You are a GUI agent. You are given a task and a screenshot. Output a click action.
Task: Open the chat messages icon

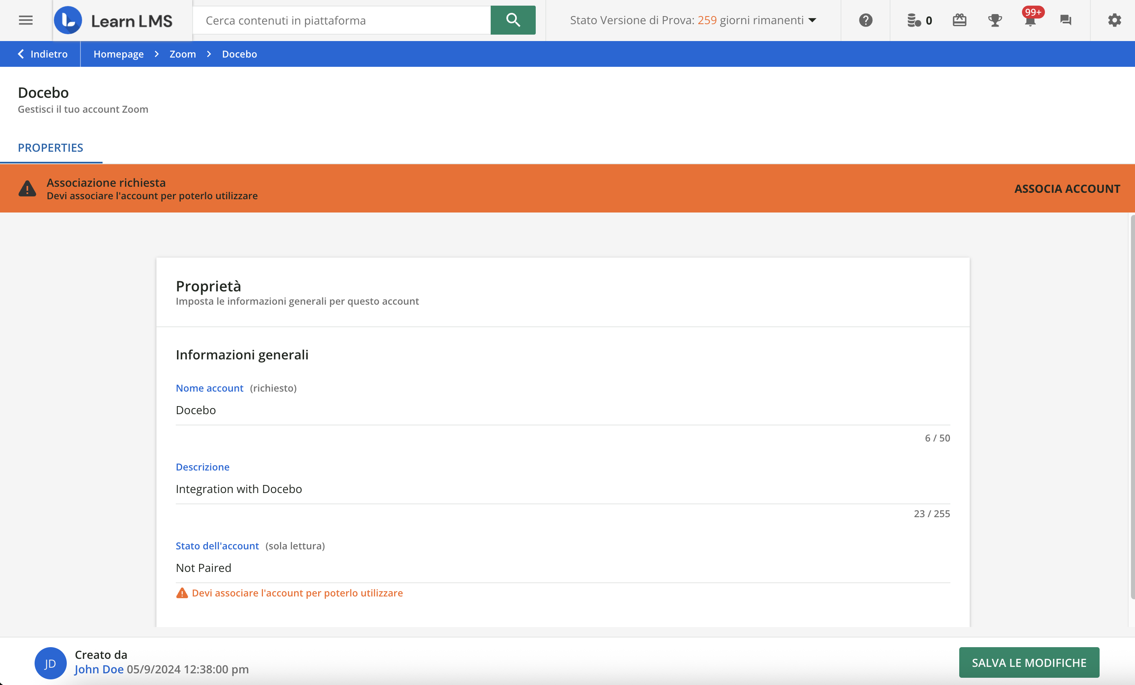[1065, 20]
